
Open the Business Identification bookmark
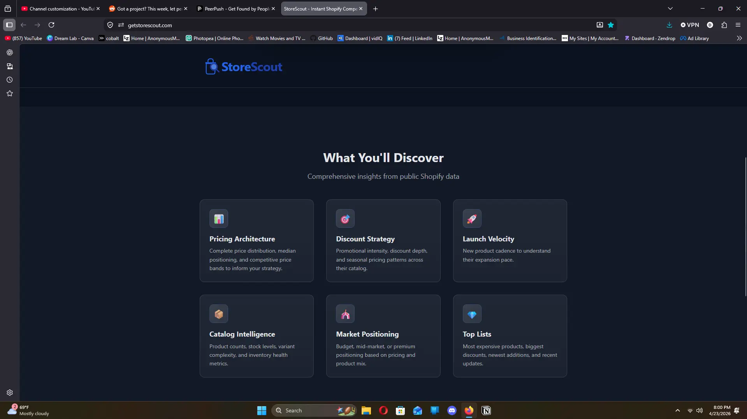point(528,38)
